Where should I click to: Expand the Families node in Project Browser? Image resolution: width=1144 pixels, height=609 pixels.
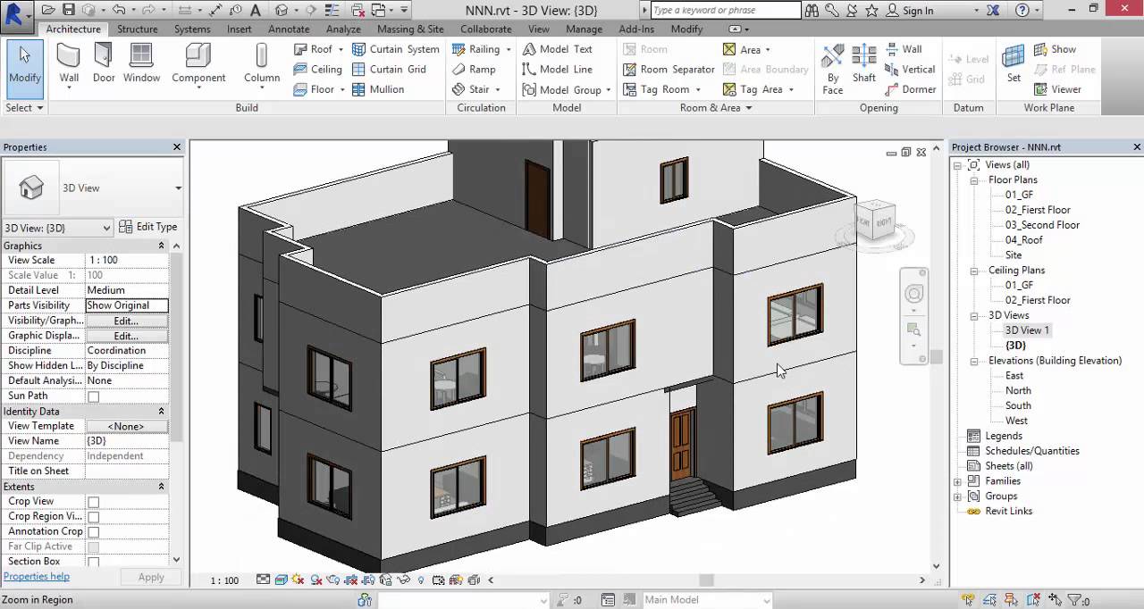pyautogui.click(x=958, y=481)
